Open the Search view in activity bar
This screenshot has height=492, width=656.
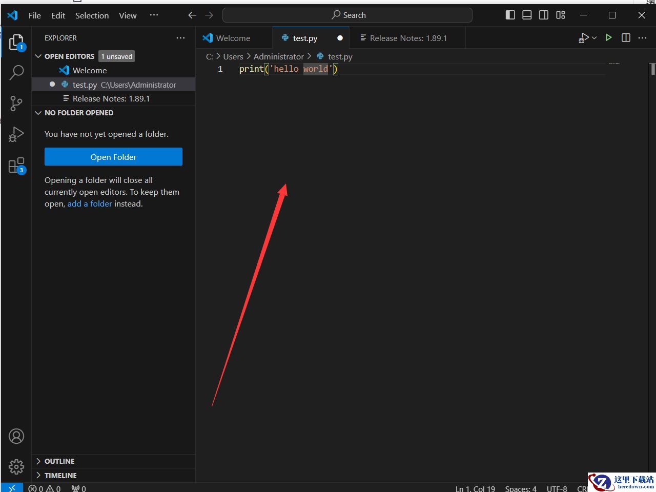coord(16,73)
